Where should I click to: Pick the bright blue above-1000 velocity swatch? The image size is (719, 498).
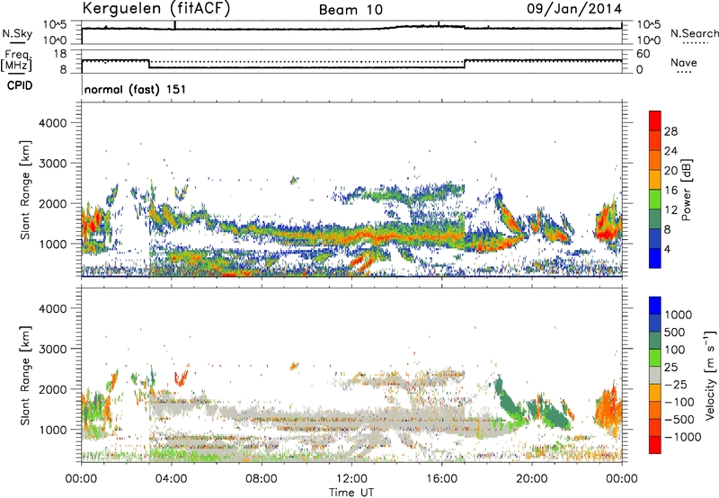tap(655, 306)
